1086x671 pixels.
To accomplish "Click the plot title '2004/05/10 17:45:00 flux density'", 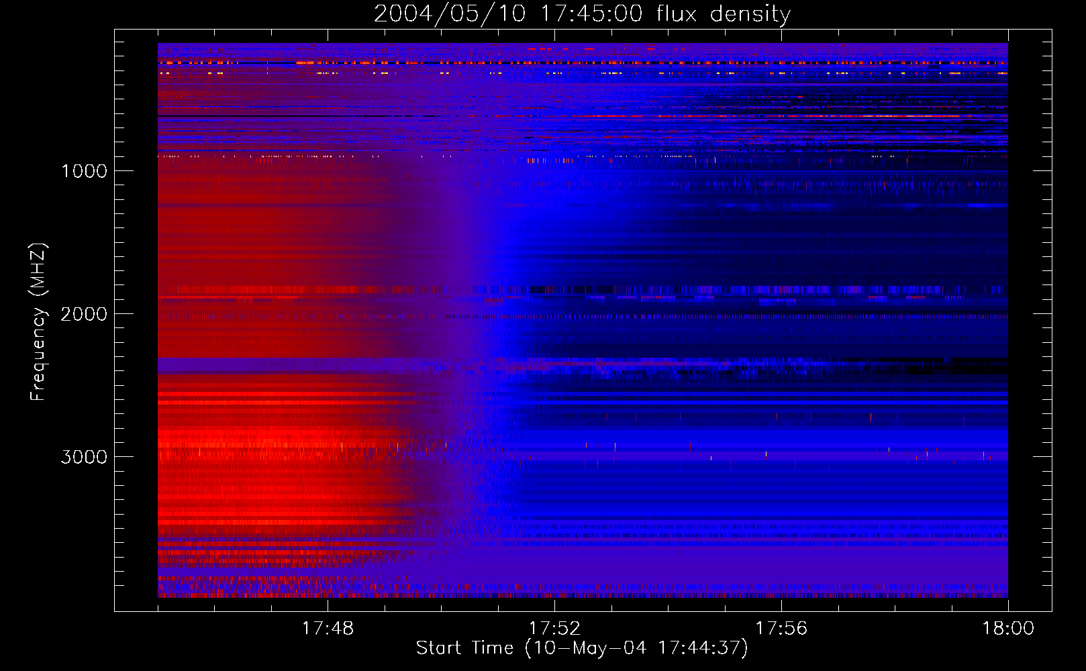I will coord(582,14).
